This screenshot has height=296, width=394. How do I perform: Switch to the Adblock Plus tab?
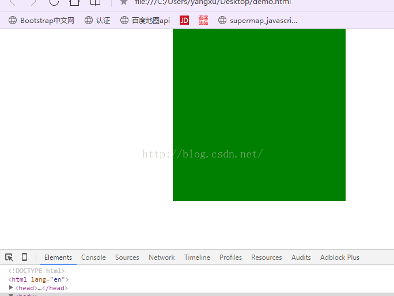click(x=340, y=257)
